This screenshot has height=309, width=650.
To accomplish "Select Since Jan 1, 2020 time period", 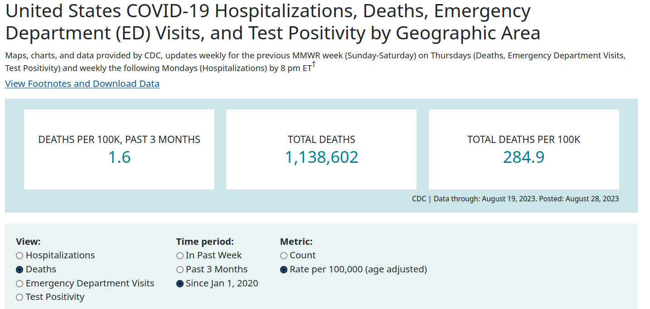I will (x=180, y=284).
